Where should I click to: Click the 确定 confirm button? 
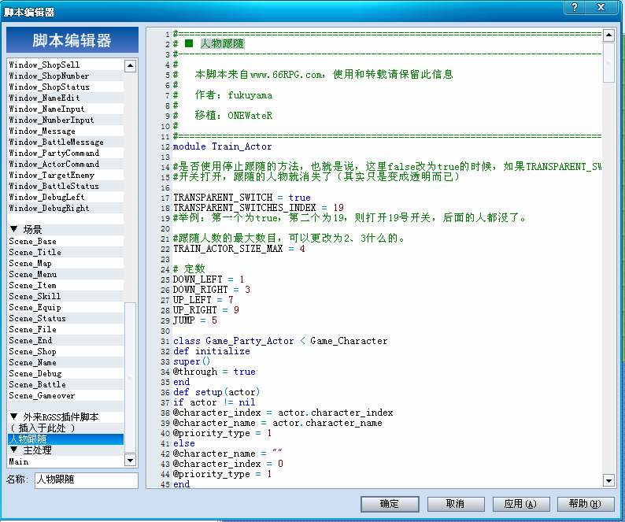pos(390,504)
